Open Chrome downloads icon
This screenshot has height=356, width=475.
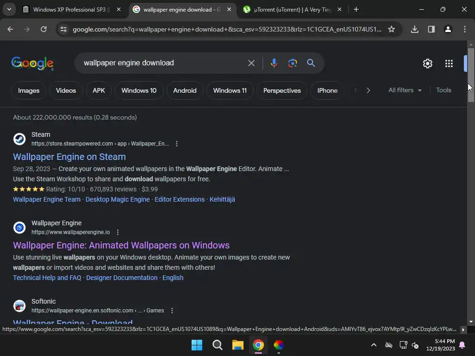415,29
